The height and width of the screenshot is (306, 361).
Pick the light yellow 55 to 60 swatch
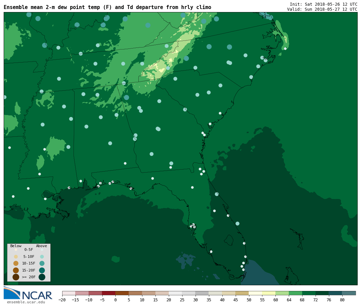pos(269,293)
